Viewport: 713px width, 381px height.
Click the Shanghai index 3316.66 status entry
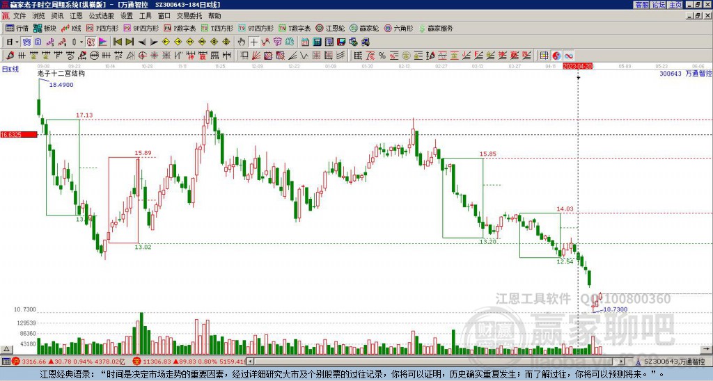coord(68,362)
